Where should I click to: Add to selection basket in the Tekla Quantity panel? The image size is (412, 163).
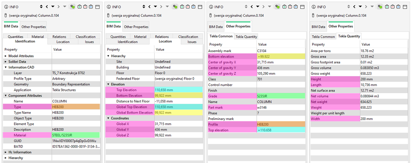click(387, 7)
